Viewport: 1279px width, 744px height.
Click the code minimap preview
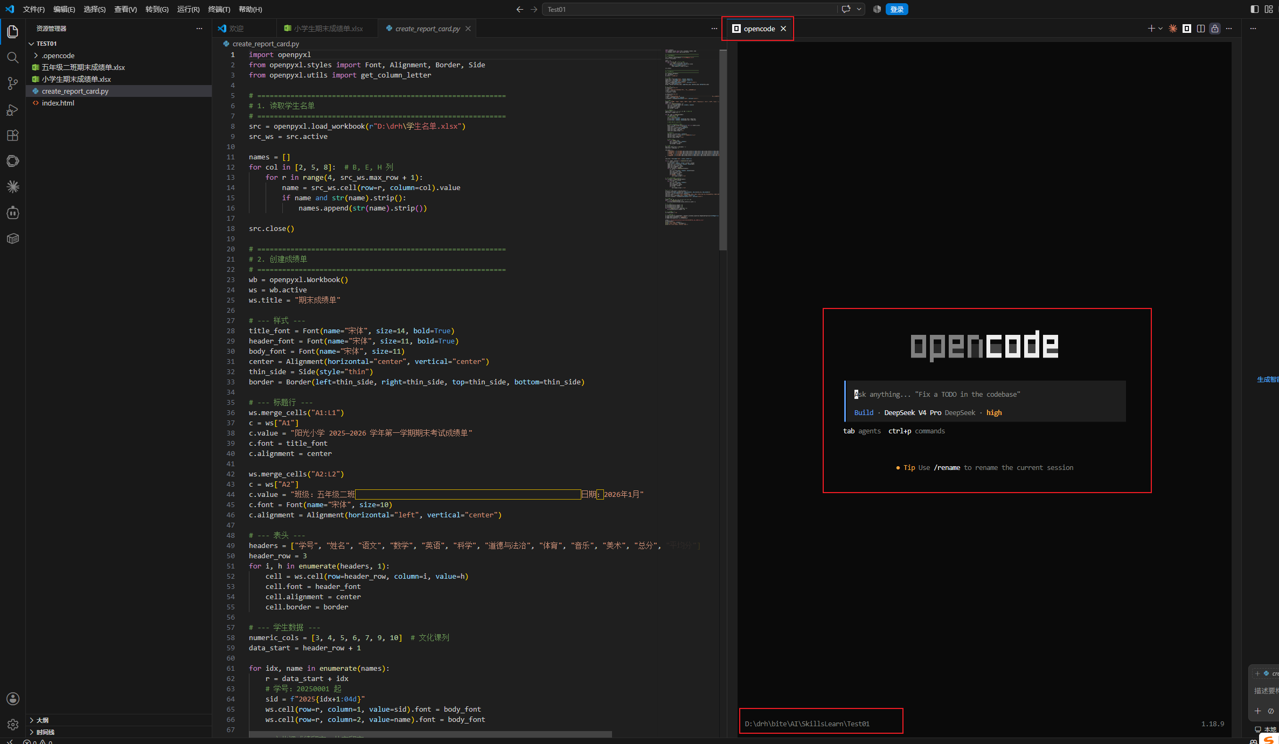(x=691, y=137)
